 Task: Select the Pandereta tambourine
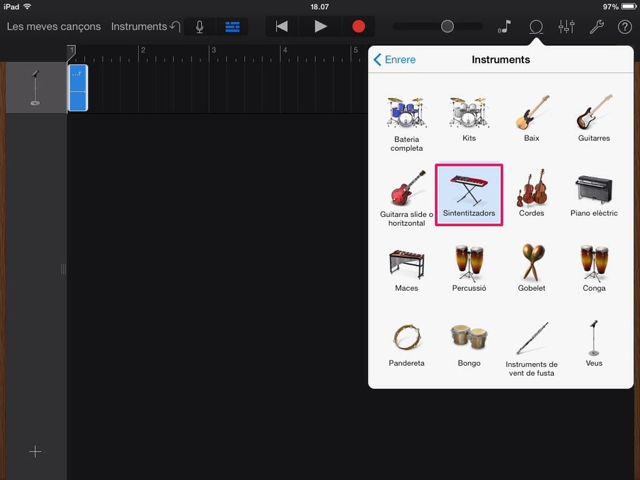pos(406,344)
